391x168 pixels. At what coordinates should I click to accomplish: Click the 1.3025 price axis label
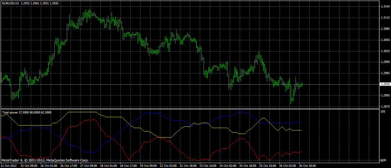(384, 51)
